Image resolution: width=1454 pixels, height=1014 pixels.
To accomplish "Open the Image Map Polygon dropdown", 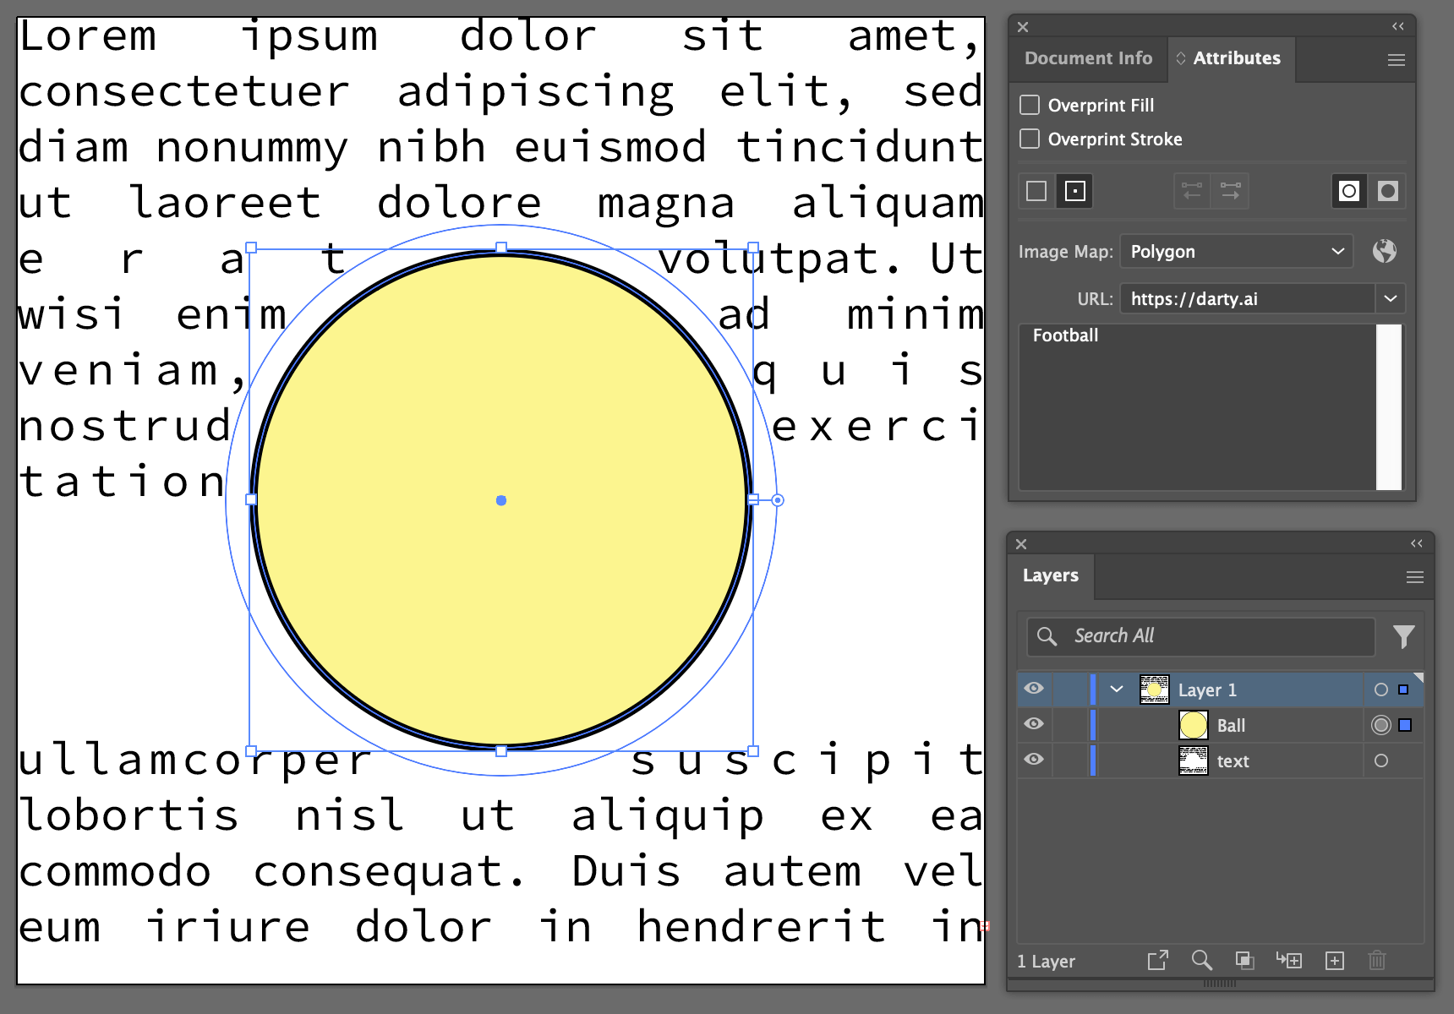I will pos(1236,252).
